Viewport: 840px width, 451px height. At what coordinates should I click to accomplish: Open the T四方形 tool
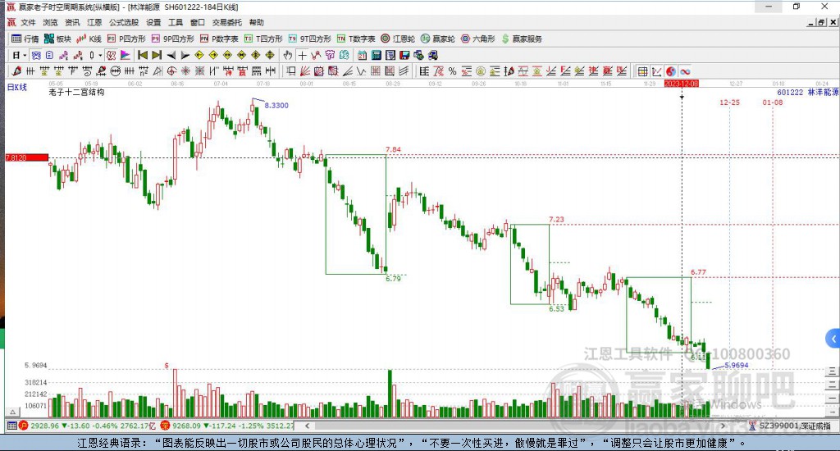[x=263, y=39]
